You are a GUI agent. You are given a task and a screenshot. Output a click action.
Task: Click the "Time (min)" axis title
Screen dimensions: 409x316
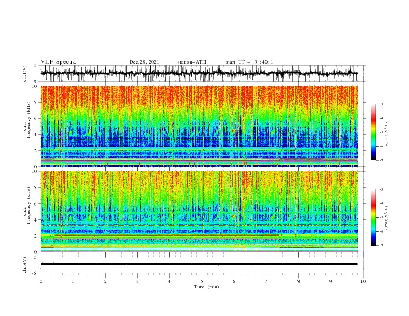point(207,287)
